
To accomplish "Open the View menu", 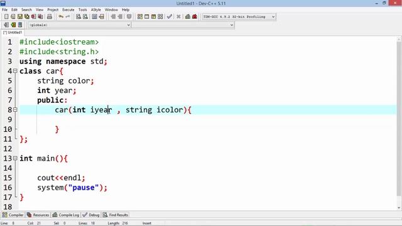I will (40, 10).
